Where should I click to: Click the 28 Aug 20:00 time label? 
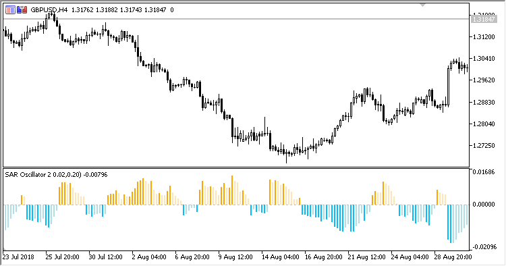(453, 257)
